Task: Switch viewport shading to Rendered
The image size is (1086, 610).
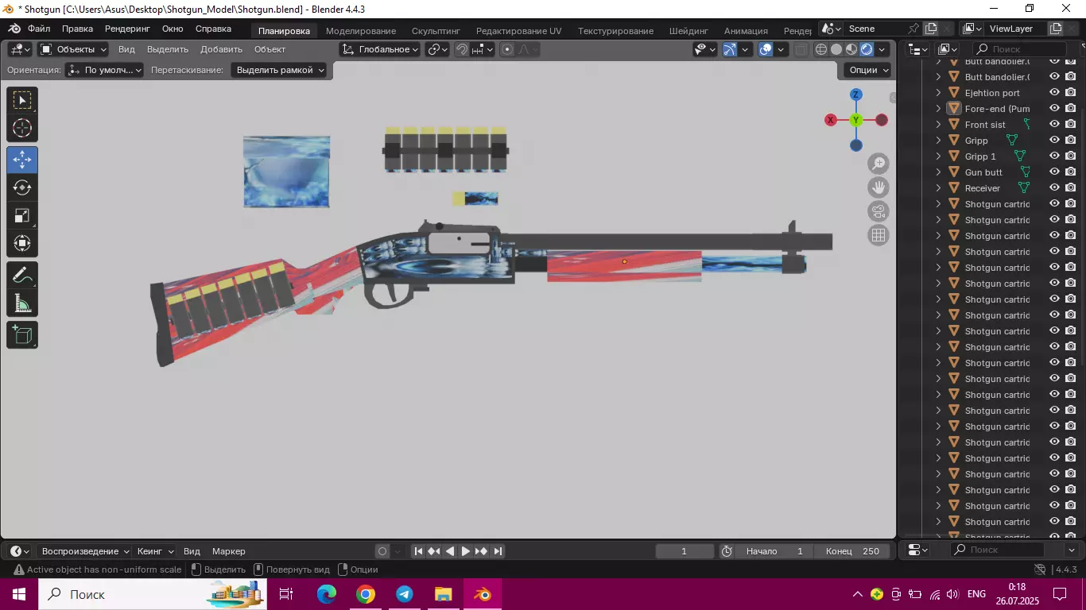Action: pos(867,49)
